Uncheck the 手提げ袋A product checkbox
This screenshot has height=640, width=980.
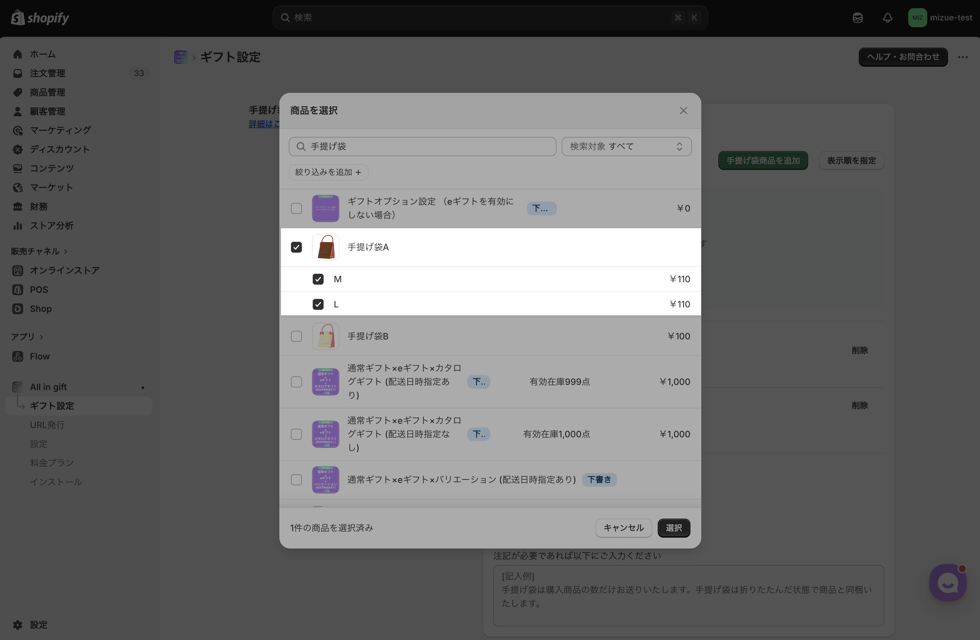tap(296, 247)
